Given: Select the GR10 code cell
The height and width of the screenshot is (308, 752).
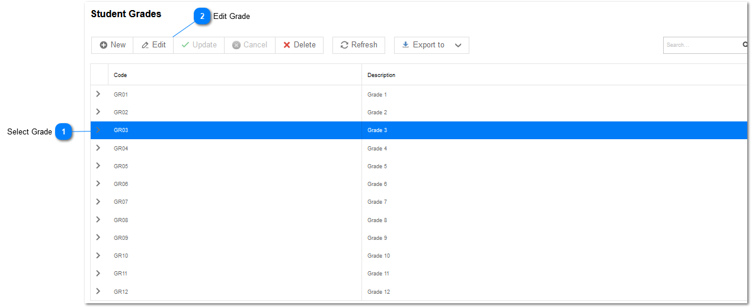Looking at the screenshot, I should coord(235,256).
